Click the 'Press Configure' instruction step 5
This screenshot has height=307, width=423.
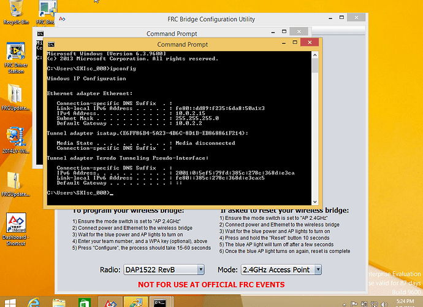coord(142,248)
